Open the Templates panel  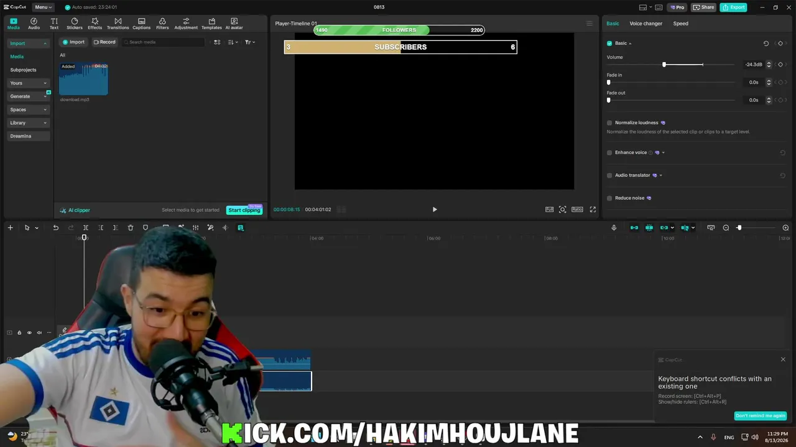tap(211, 24)
